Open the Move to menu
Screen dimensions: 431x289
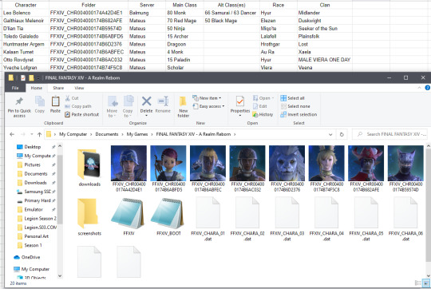pyautogui.click(x=113, y=107)
